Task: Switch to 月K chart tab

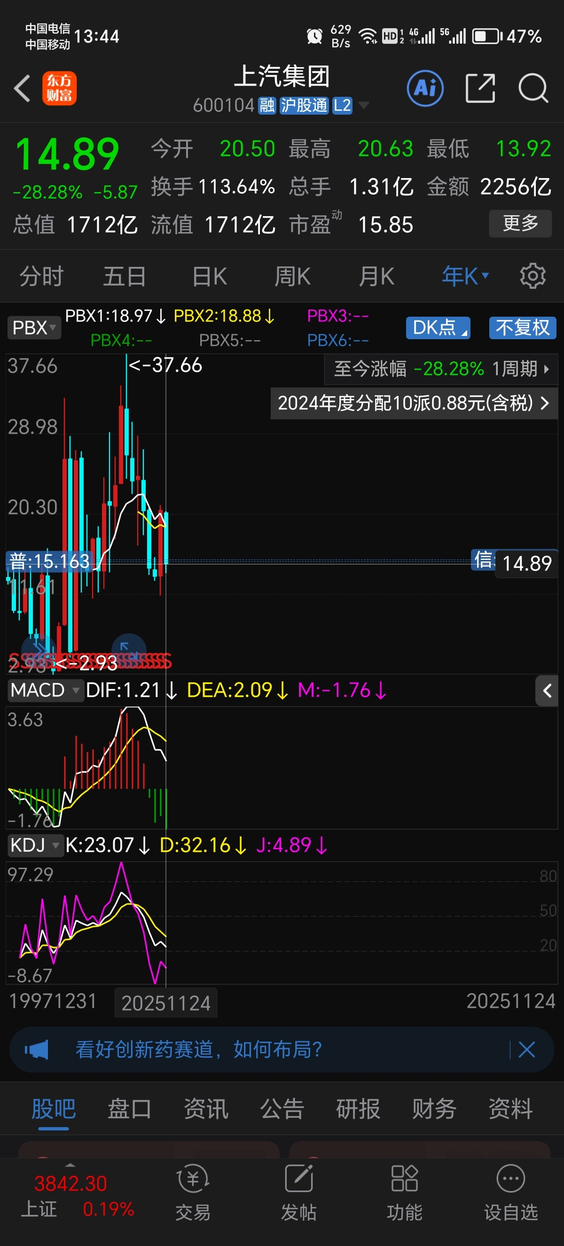Action: pos(376,276)
